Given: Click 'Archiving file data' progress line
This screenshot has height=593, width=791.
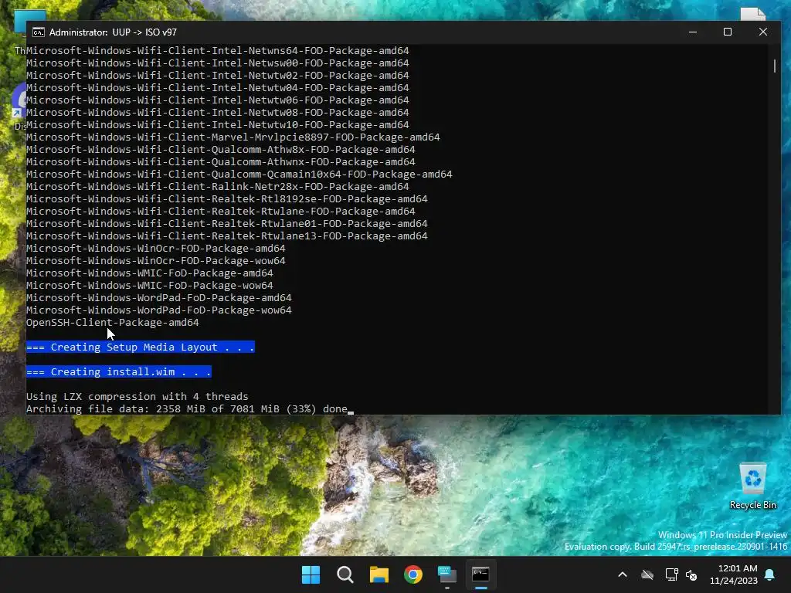Looking at the screenshot, I should pos(187,409).
